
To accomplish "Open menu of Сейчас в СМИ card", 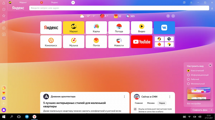I will tap(170, 97).
